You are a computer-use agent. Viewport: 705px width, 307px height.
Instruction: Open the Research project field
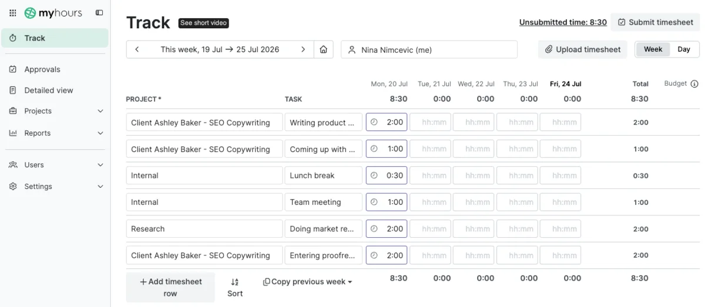click(204, 229)
